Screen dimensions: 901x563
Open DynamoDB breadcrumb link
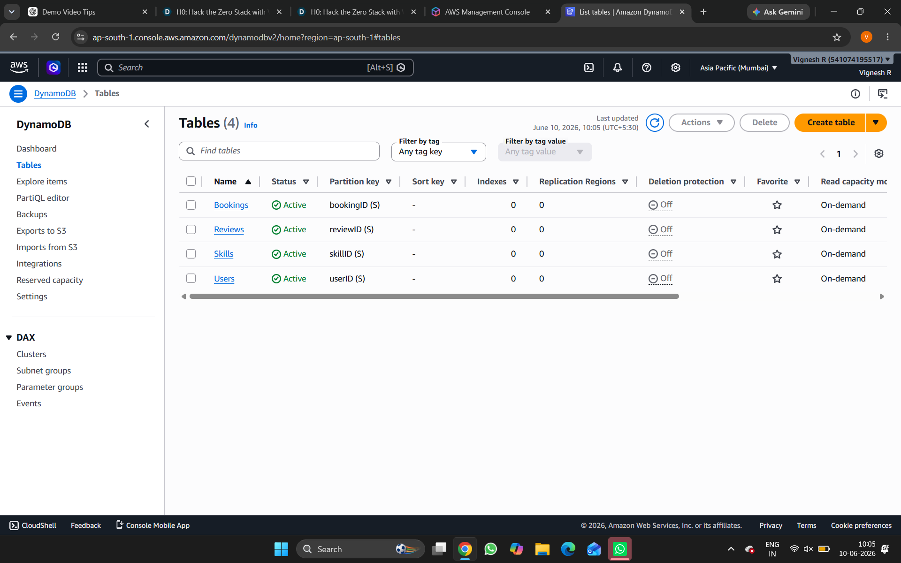(x=55, y=93)
